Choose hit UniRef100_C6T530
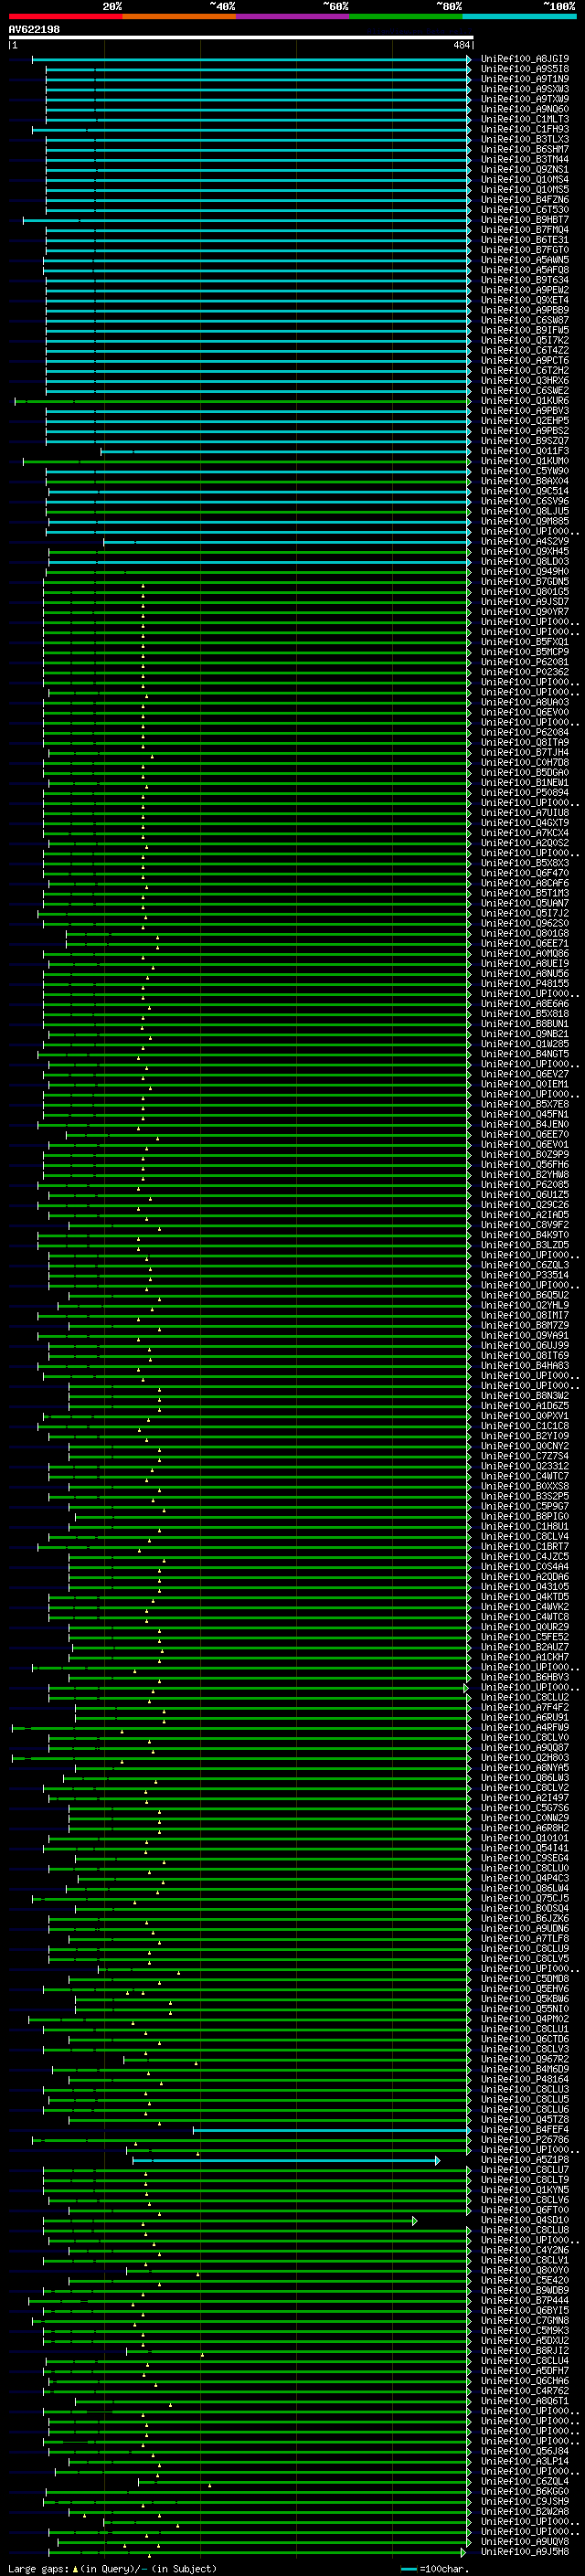This screenshot has height=2576, width=585. pyautogui.click(x=525, y=210)
